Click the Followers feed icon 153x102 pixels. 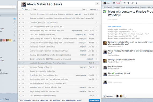[x=104, y=96]
